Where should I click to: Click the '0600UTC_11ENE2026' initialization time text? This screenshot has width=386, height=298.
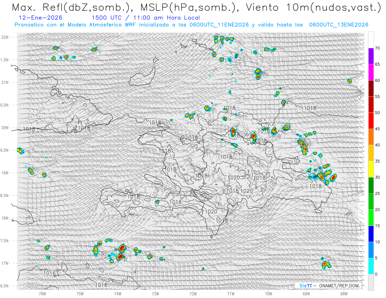pyautogui.click(x=219, y=25)
